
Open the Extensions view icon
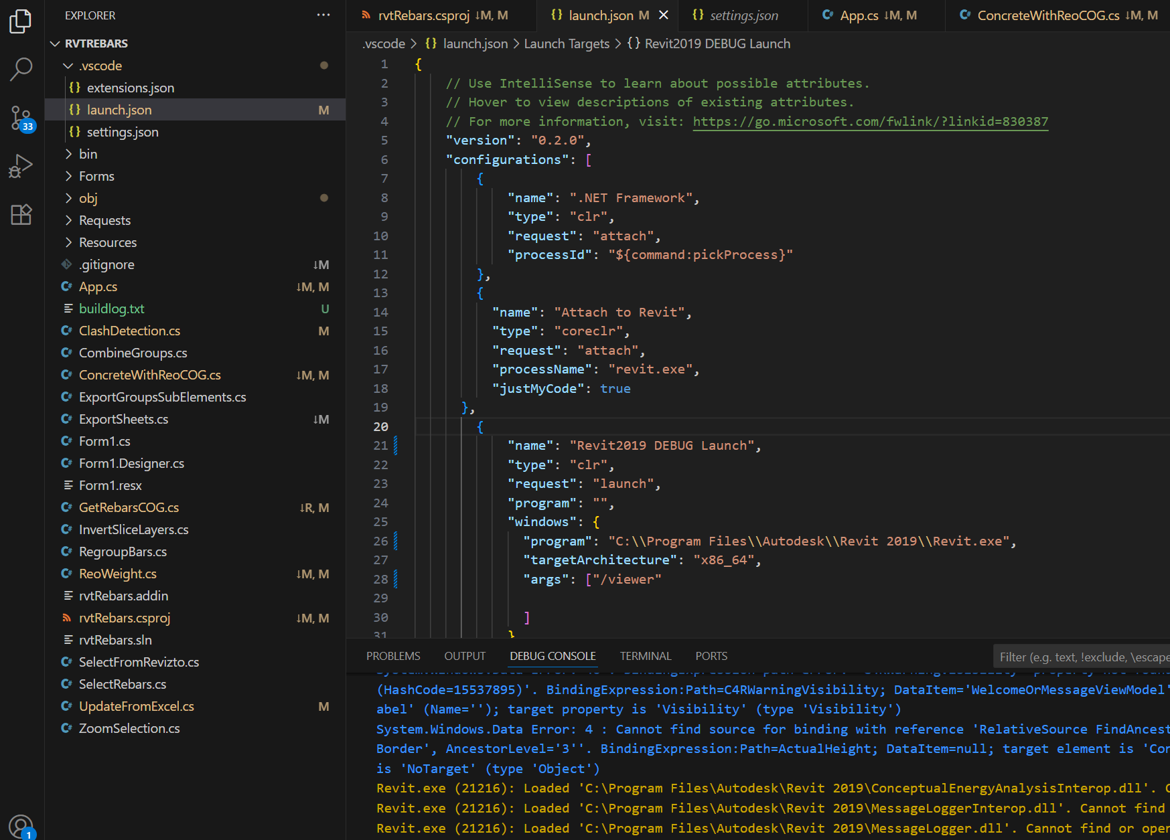tap(21, 214)
